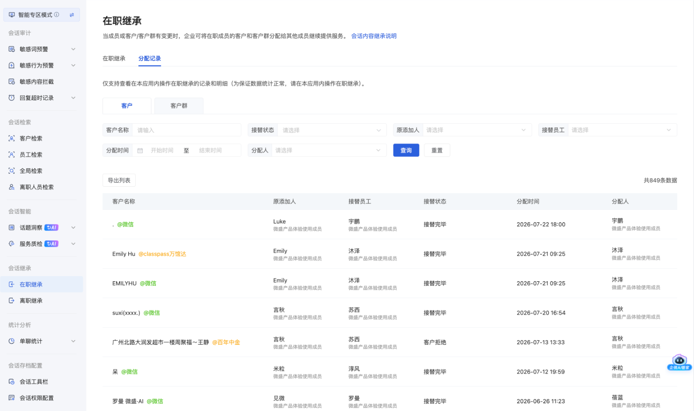Click the 全局检索 search icon
The image size is (694, 411).
click(12, 171)
